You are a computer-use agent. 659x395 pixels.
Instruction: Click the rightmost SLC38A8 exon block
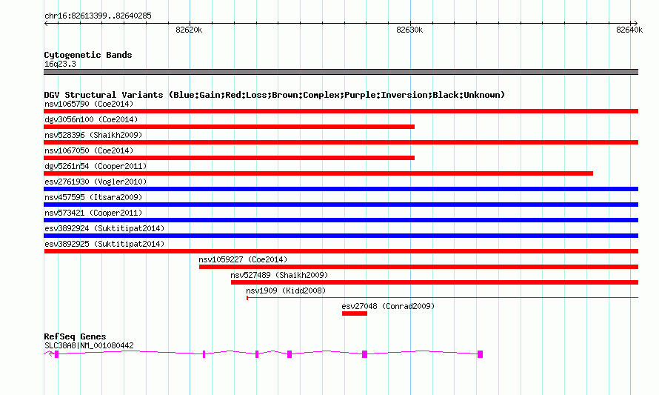[480, 354]
